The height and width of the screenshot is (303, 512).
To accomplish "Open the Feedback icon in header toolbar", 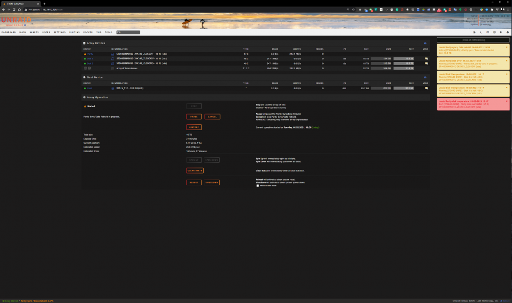I will pos(488,32).
